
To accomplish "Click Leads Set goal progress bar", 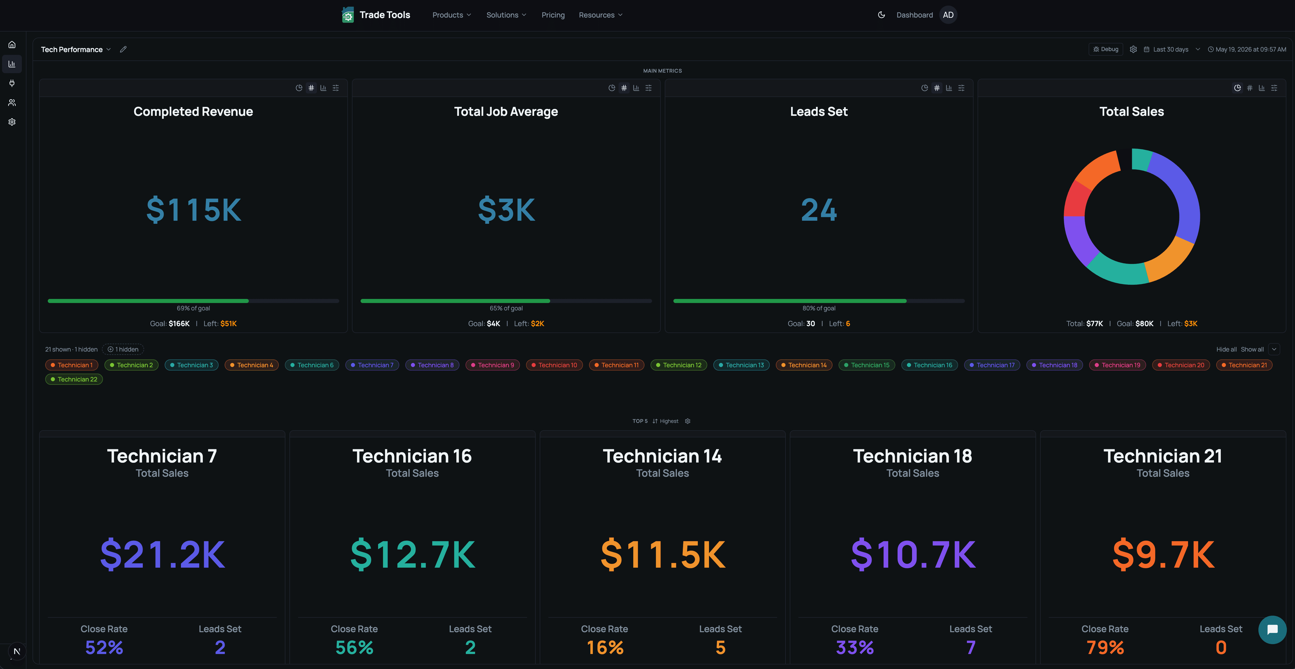I will (819, 301).
